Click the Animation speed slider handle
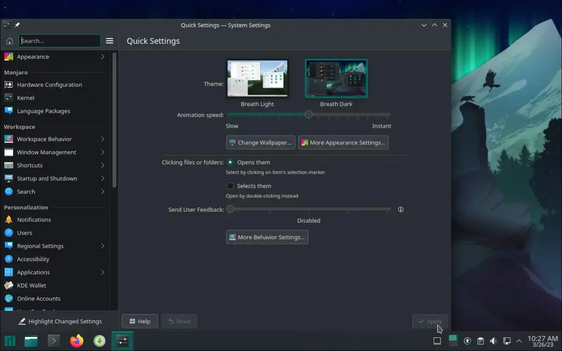 click(309, 115)
